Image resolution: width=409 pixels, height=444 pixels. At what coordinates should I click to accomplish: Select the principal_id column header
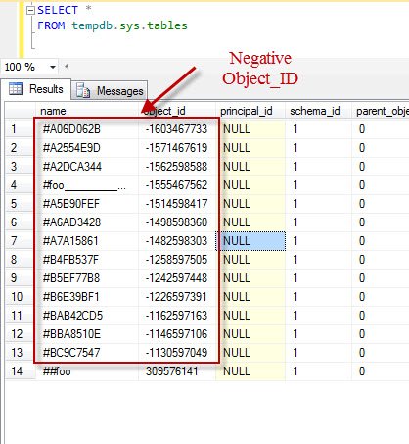pos(250,111)
